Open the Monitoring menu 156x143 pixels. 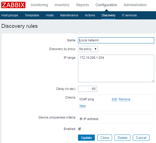click(x=39, y=5)
